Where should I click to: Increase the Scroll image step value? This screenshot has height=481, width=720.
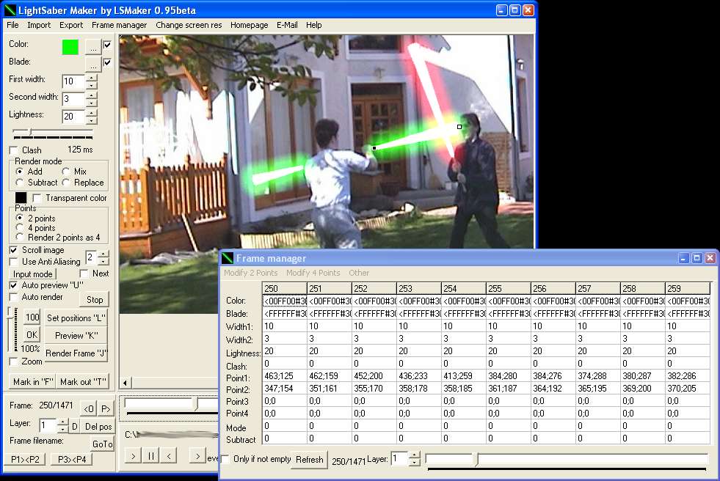[103, 254]
